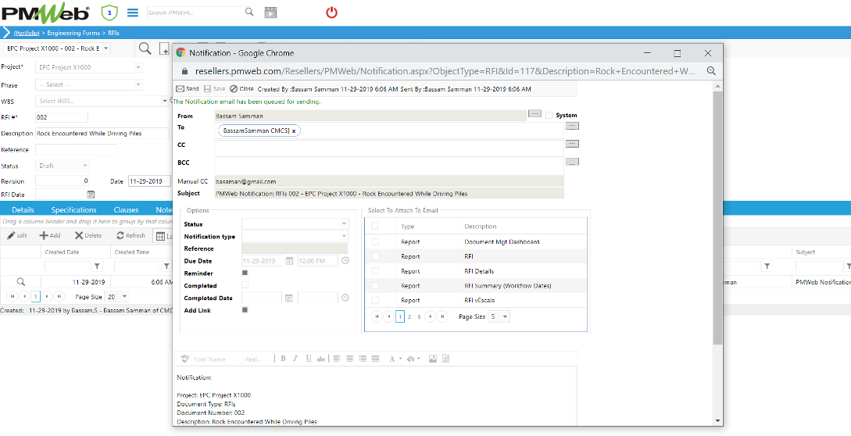Toggle the Add Link checkbox

[x=245, y=310]
